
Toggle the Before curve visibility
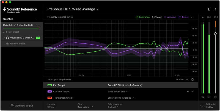[x=184, y=17]
